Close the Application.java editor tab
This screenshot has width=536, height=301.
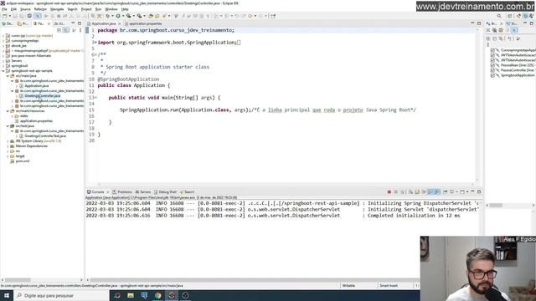119,23
